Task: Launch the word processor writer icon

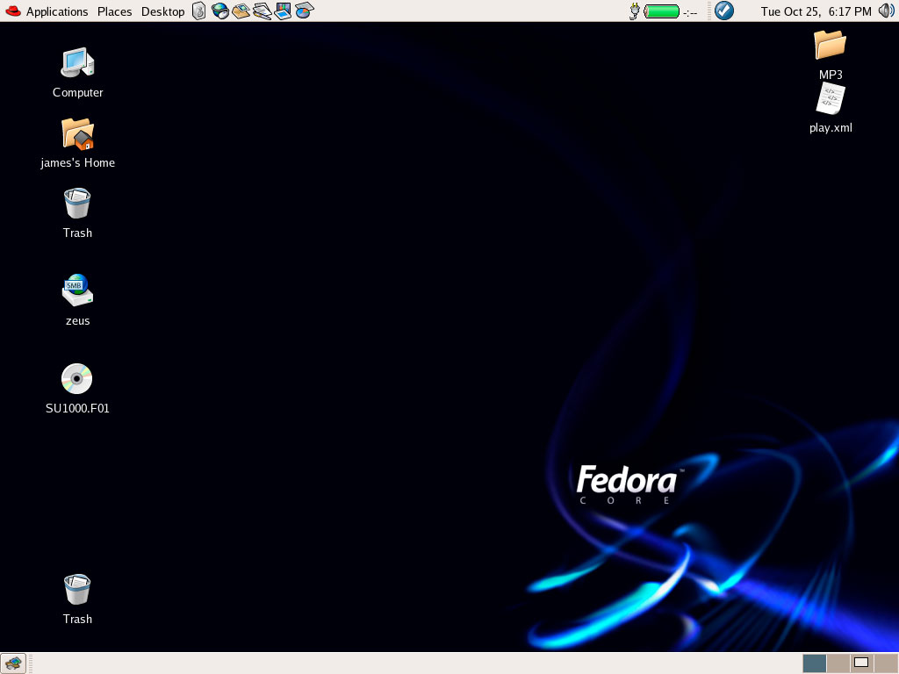Action: coord(262,11)
